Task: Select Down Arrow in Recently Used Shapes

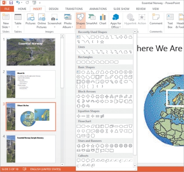Action: pos(126,37)
